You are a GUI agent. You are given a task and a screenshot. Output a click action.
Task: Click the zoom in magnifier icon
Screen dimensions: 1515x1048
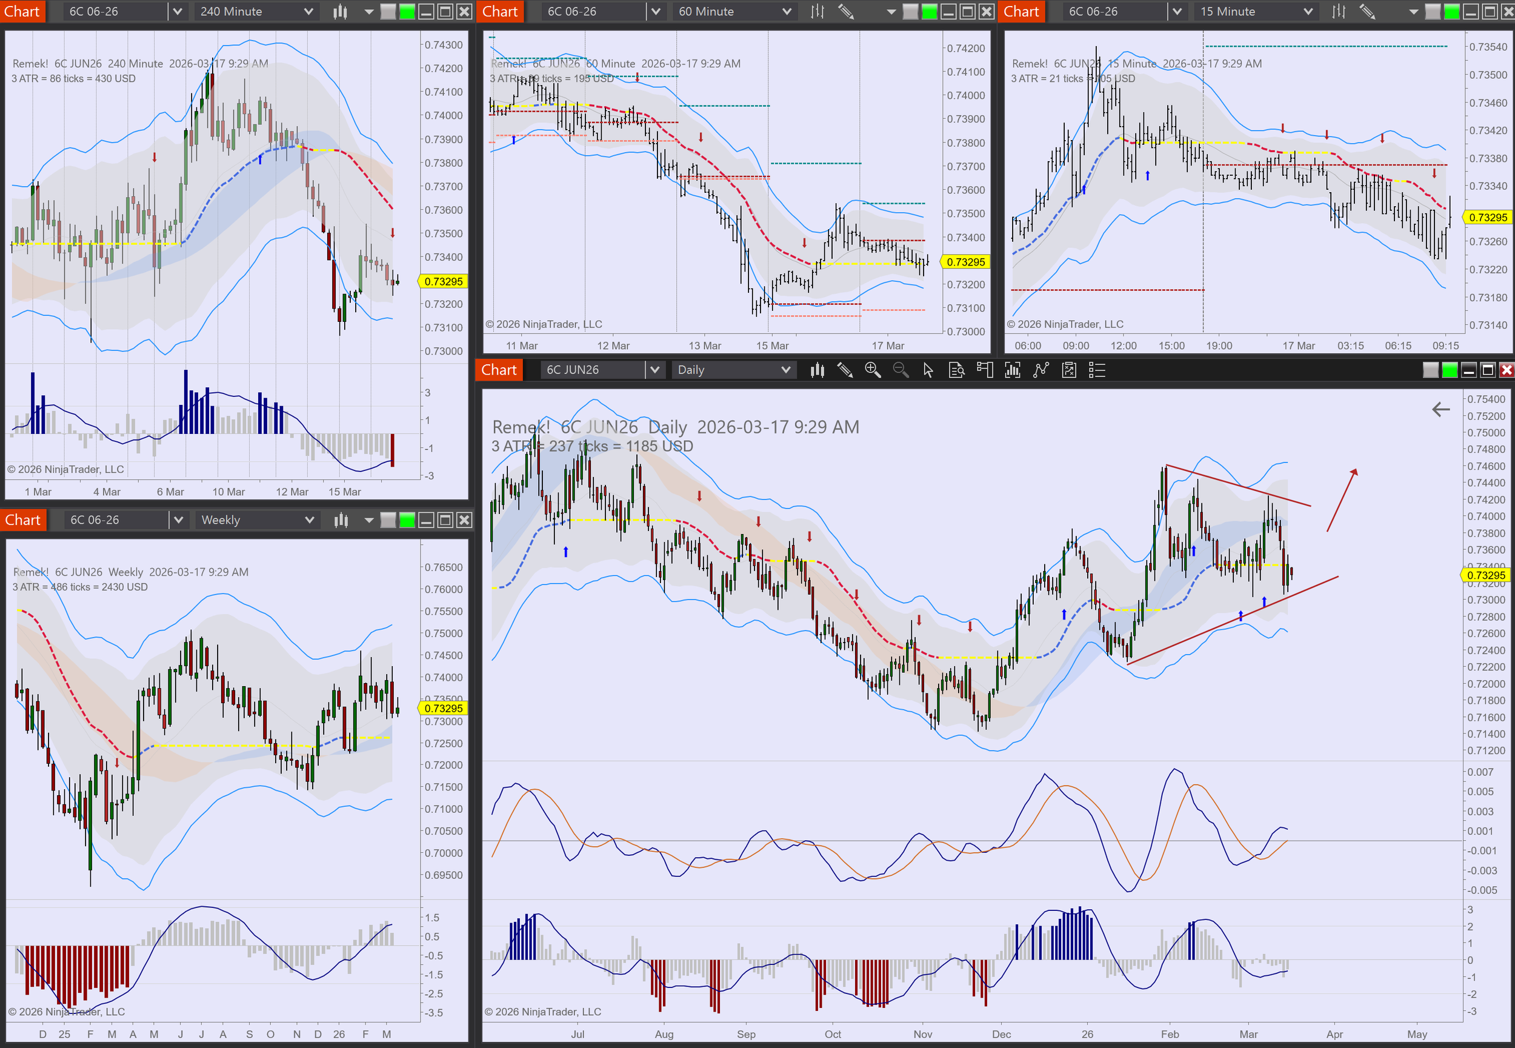pos(873,370)
